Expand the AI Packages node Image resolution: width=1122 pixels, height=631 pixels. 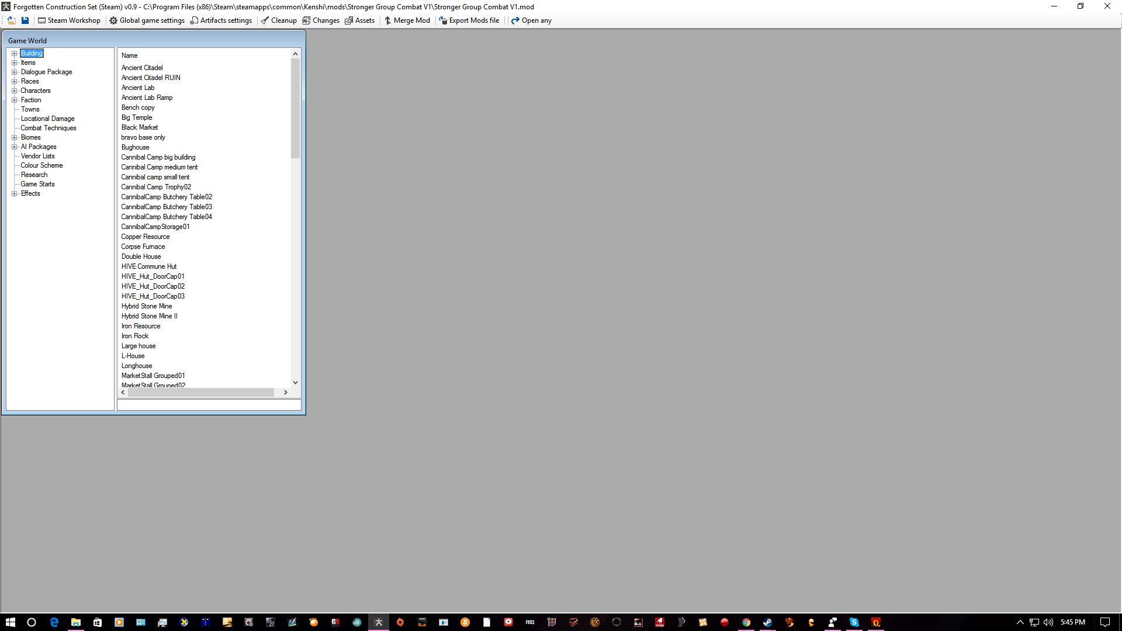pos(15,147)
